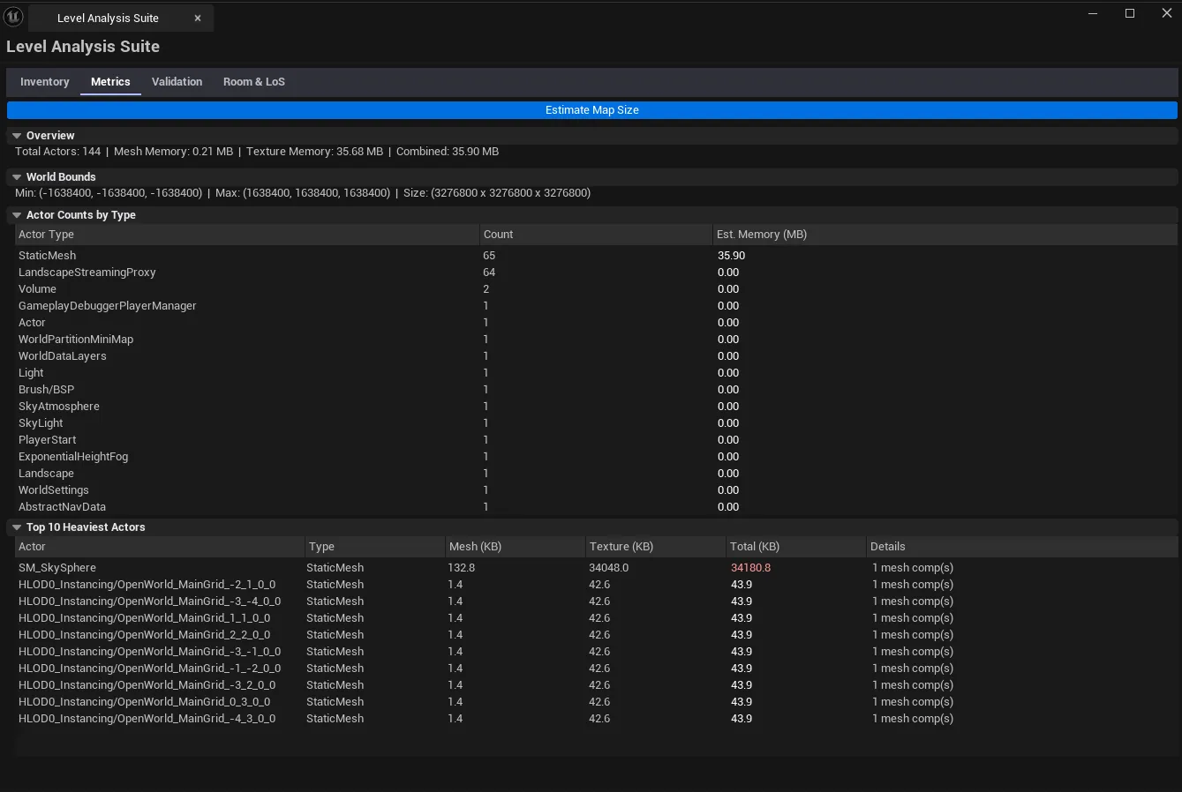
Task: Select the Metrics tab
Action: pyautogui.click(x=110, y=82)
